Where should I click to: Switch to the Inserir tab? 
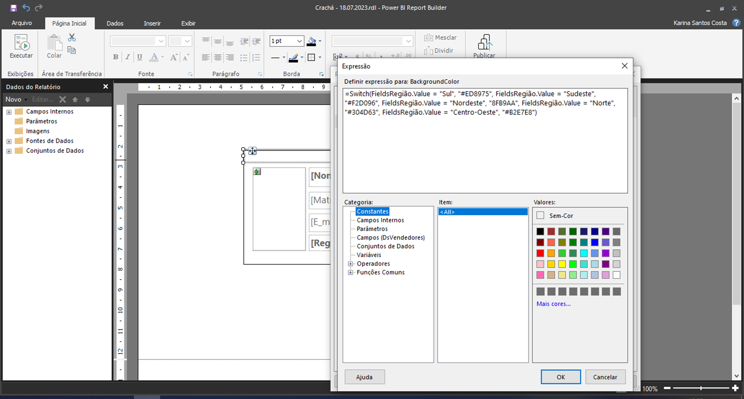tap(152, 23)
